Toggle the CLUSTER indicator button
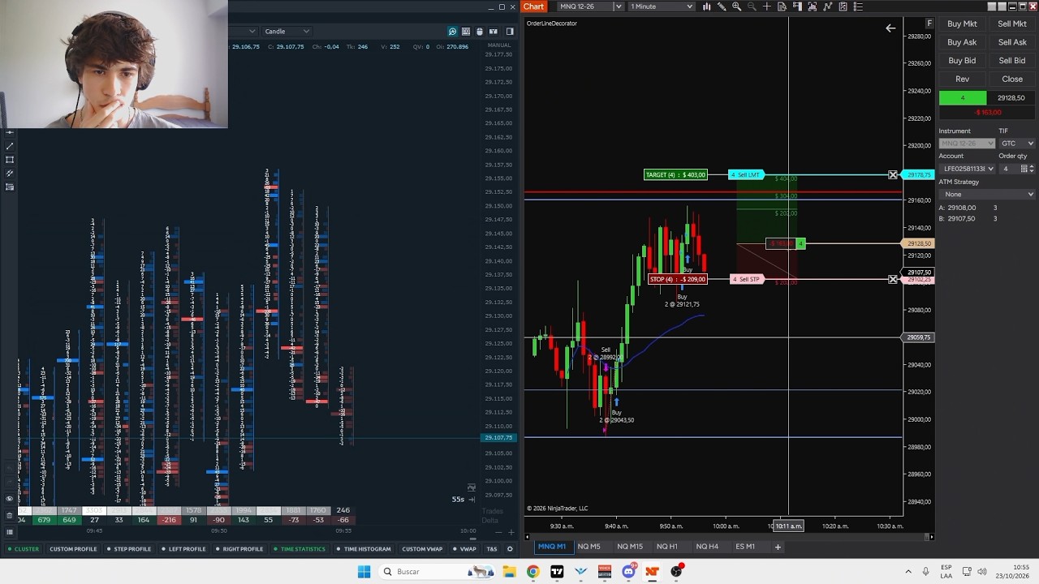The image size is (1039, 584). click(23, 549)
